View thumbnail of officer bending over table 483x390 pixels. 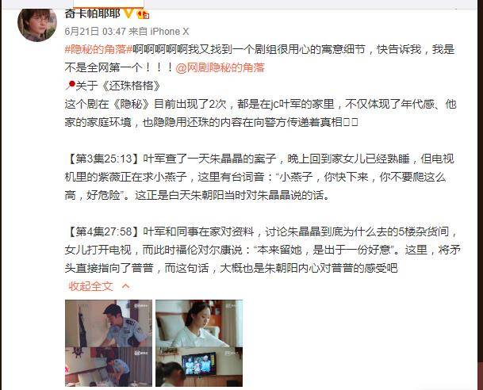coord(109,367)
